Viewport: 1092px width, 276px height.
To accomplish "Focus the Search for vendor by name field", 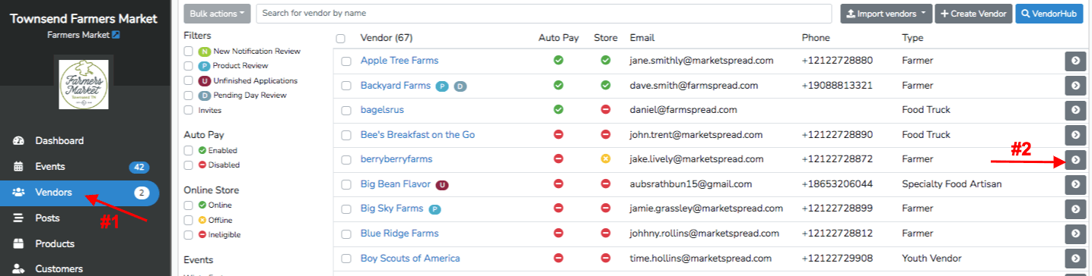I will point(544,14).
